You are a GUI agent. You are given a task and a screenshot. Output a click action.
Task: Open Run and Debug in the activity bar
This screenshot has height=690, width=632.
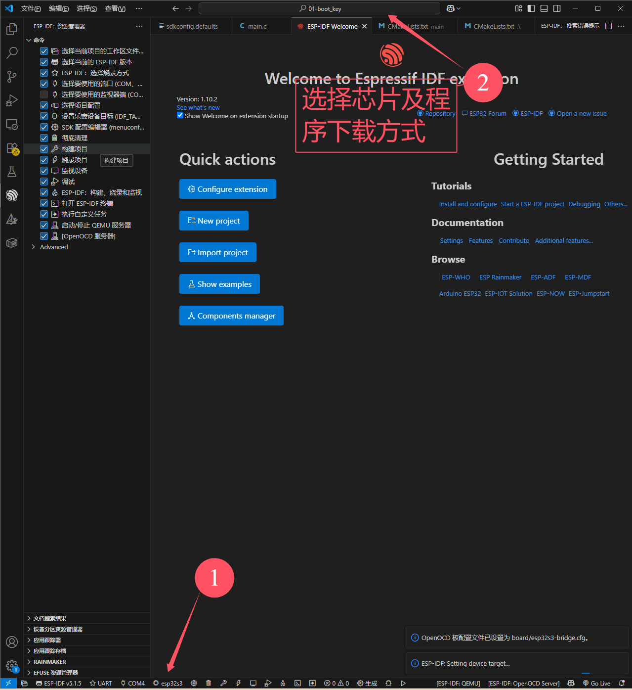click(x=12, y=100)
